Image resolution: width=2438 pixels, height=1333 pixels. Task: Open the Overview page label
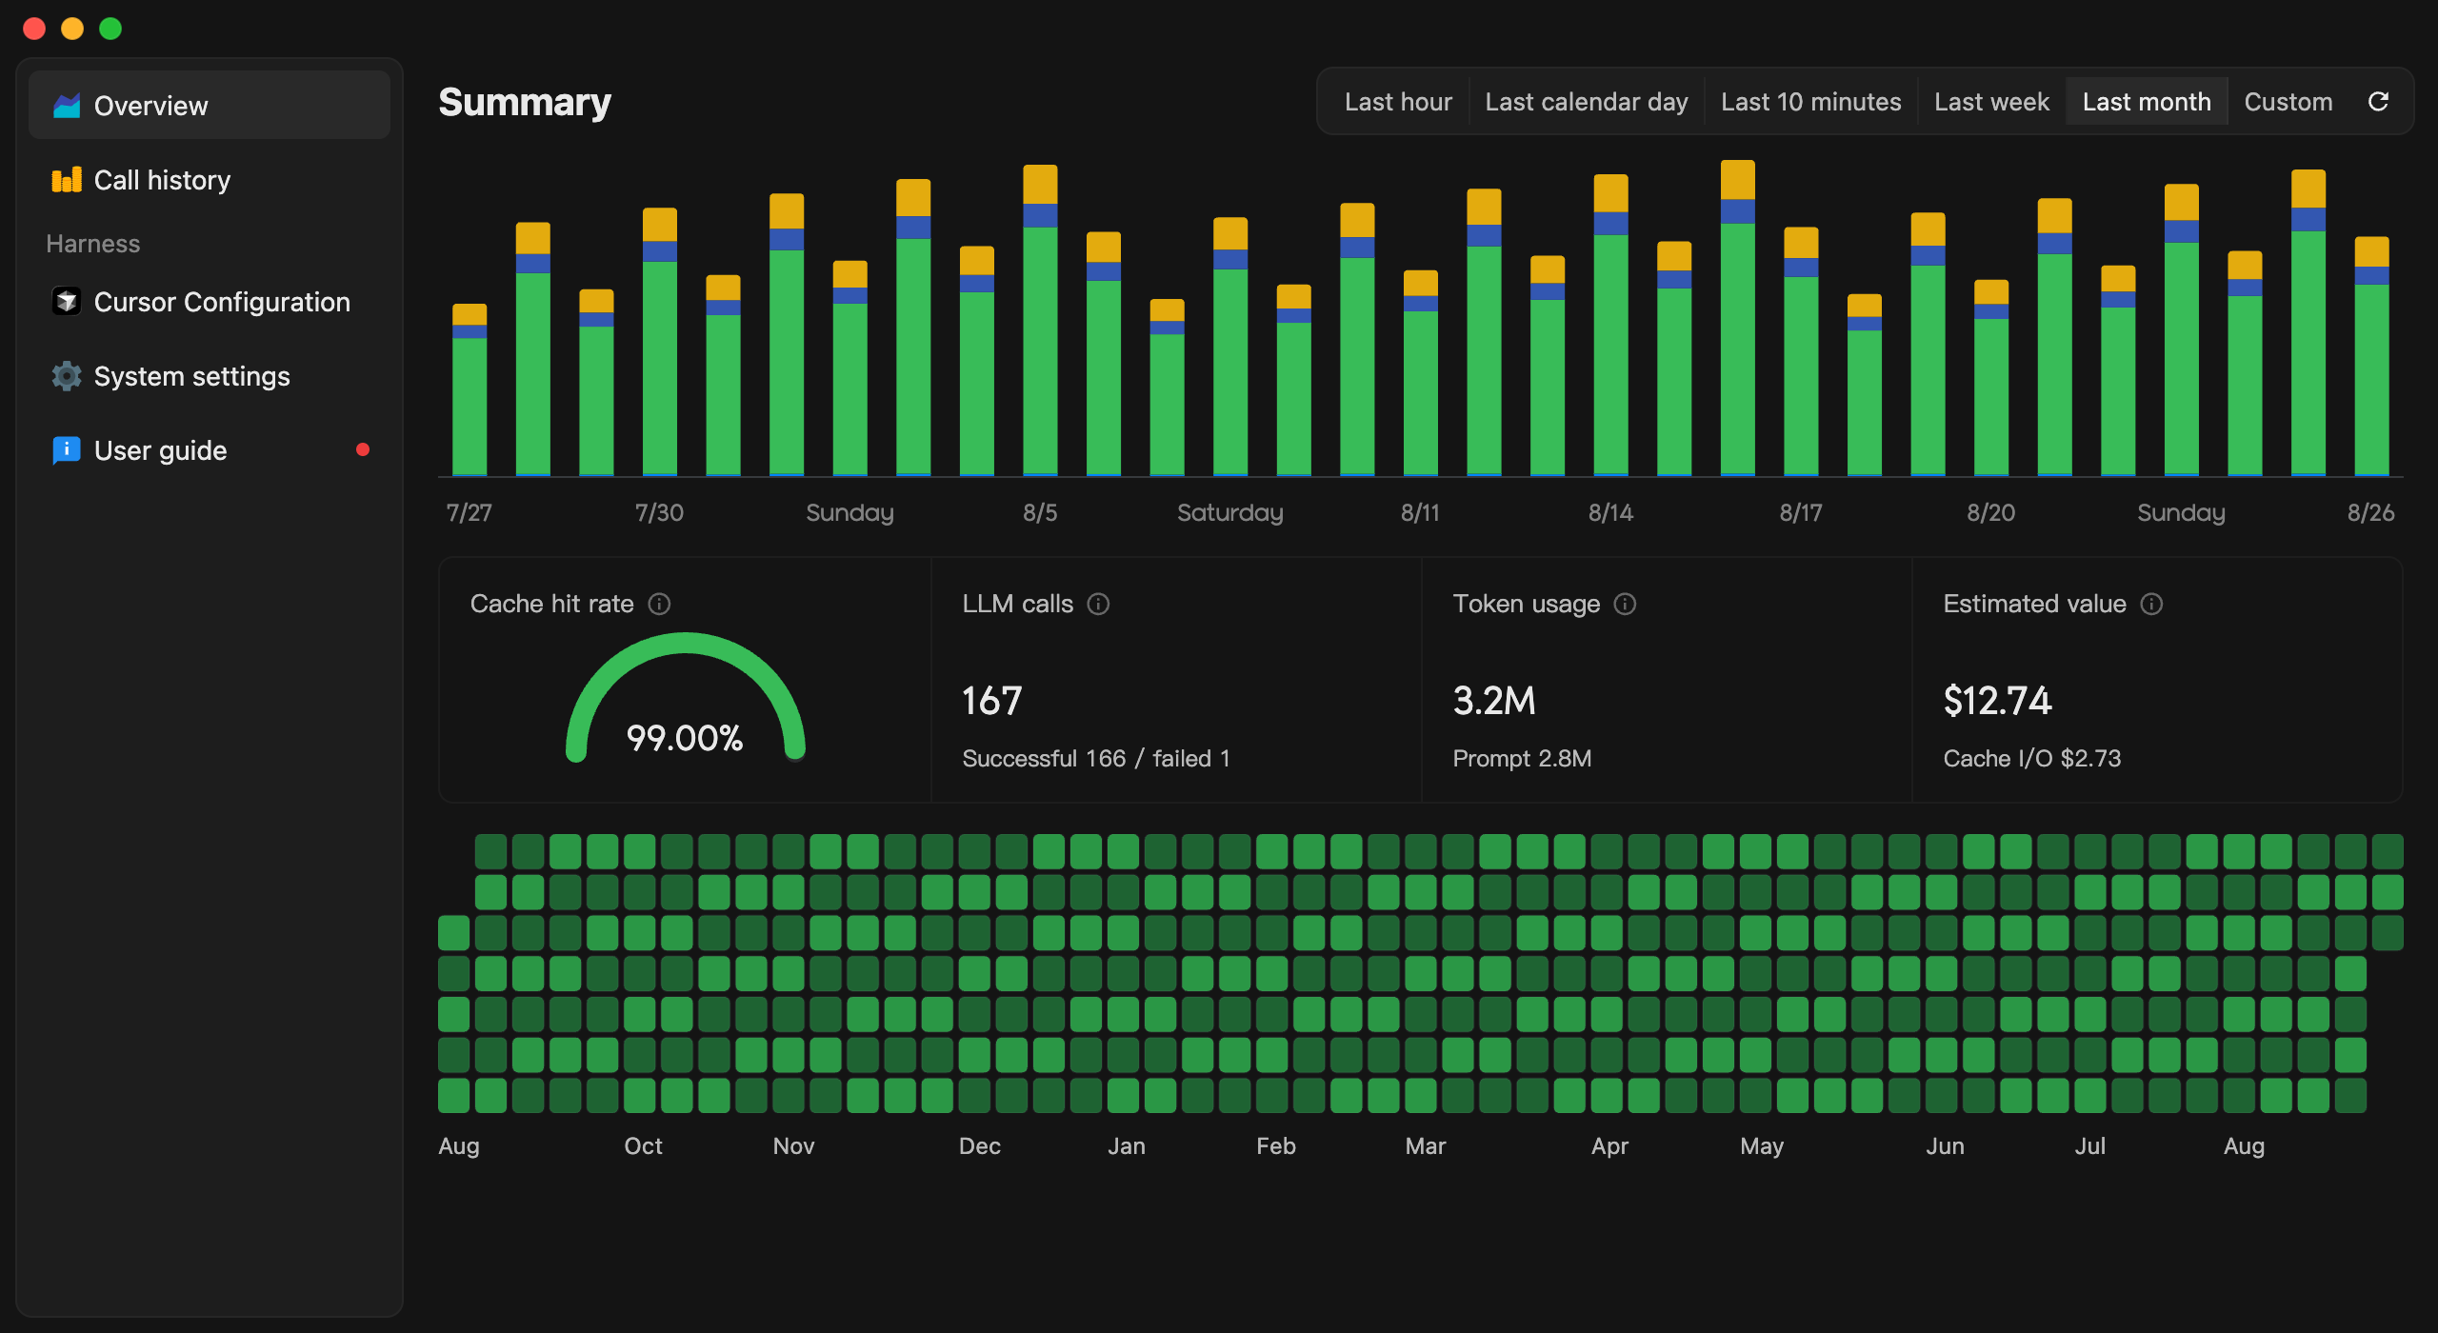click(x=150, y=106)
